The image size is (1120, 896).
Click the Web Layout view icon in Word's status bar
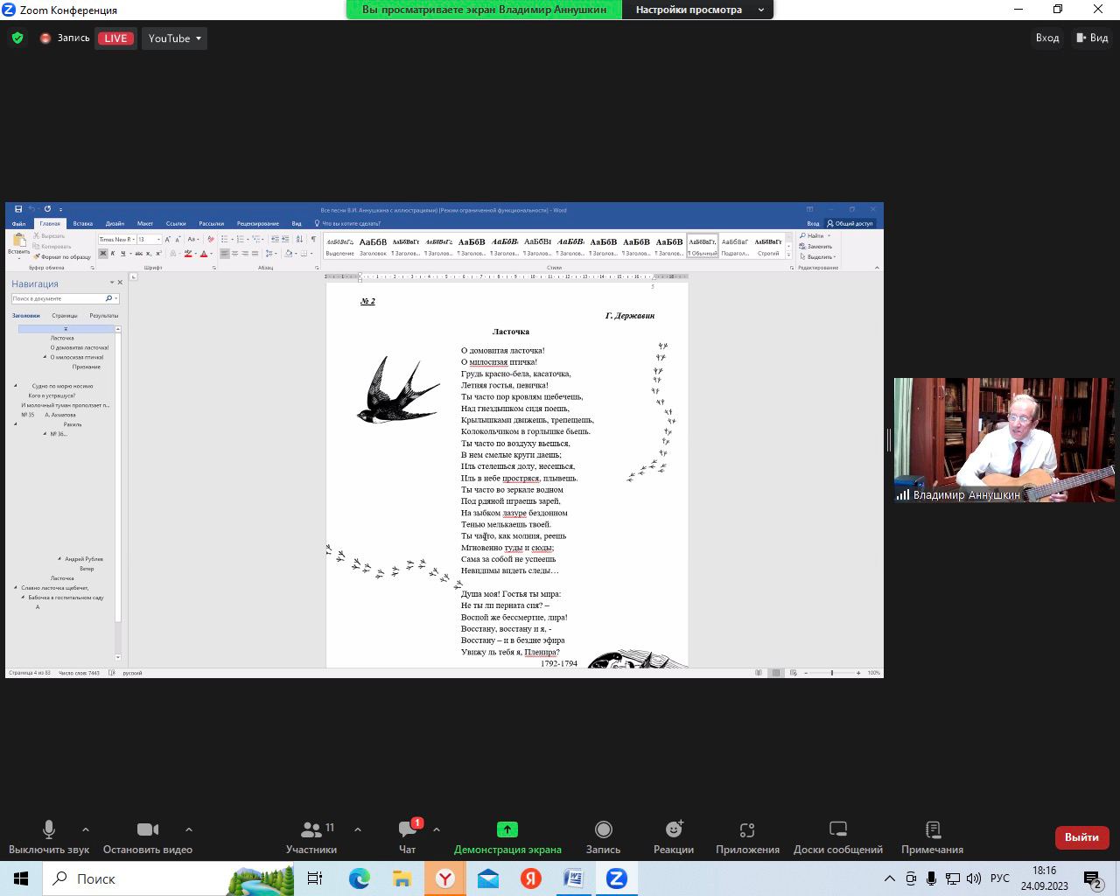point(793,673)
